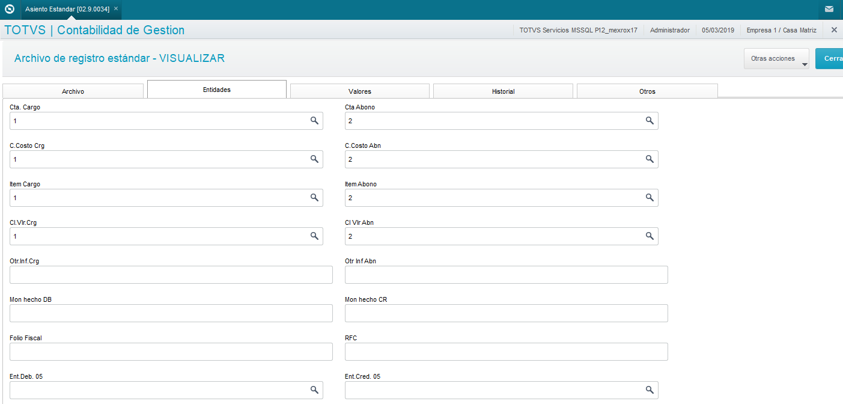Click the Mon hecho CR input field
843x404 pixels.
pyautogui.click(x=507, y=313)
